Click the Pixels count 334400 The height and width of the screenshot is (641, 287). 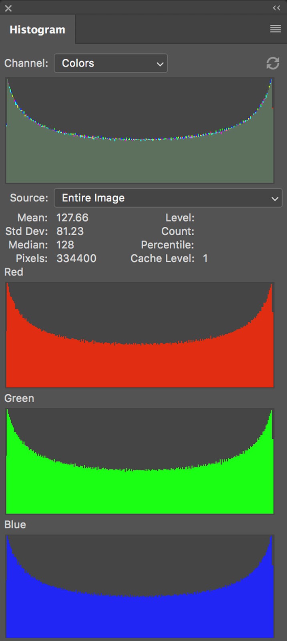point(76,258)
